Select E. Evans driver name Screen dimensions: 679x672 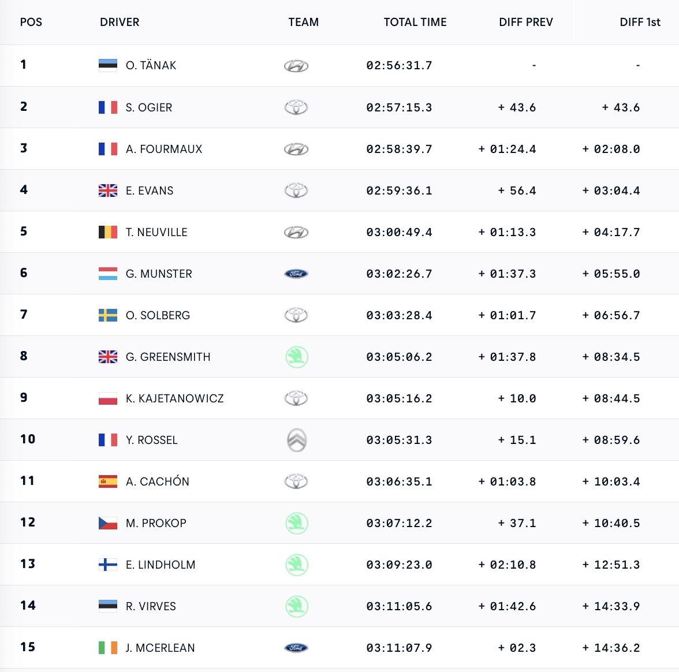[150, 191]
